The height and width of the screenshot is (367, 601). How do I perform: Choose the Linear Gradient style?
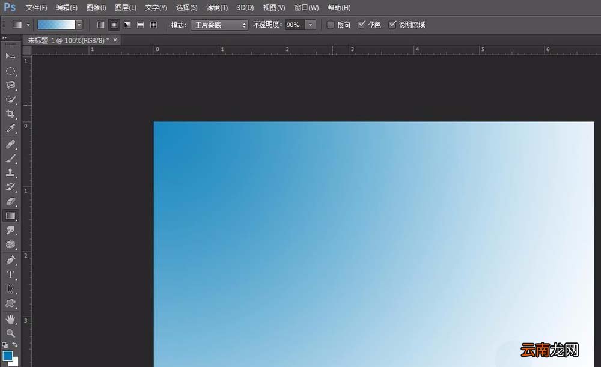(x=101, y=25)
